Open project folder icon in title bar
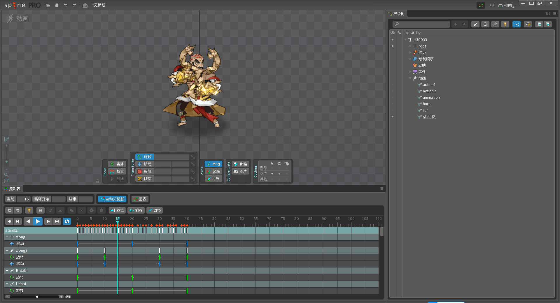Image resolution: width=560 pixels, height=303 pixels. (x=48, y=5)
